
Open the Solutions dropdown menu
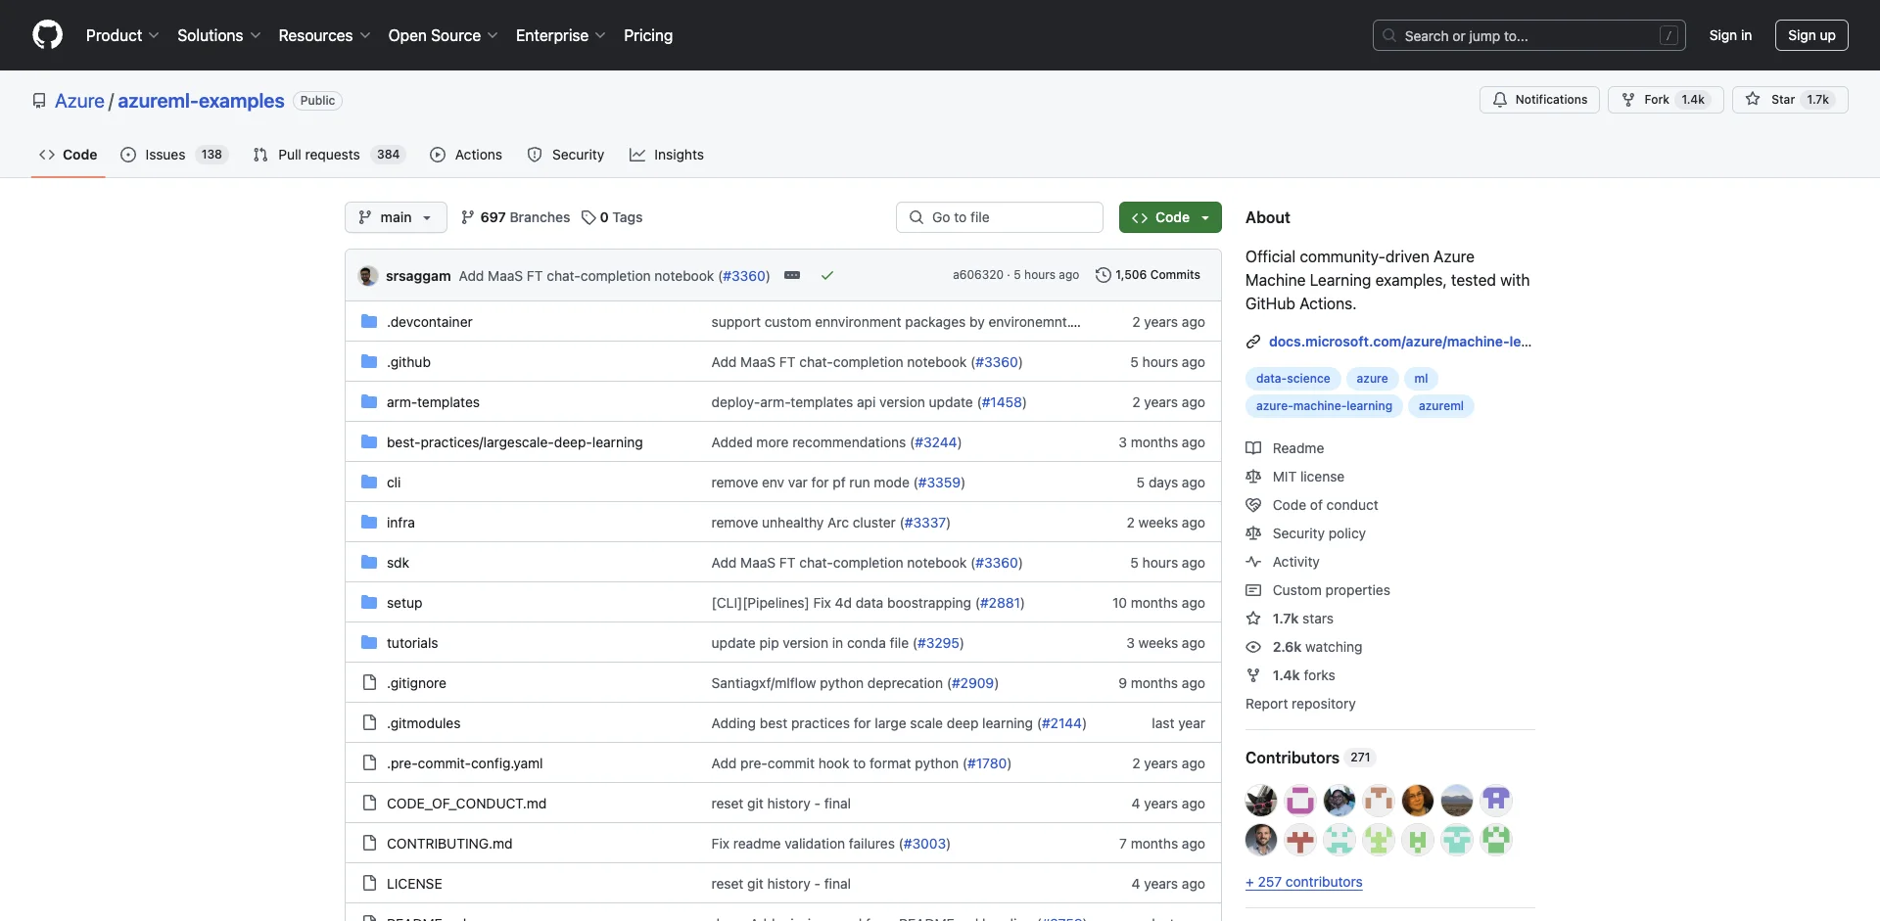219,35
